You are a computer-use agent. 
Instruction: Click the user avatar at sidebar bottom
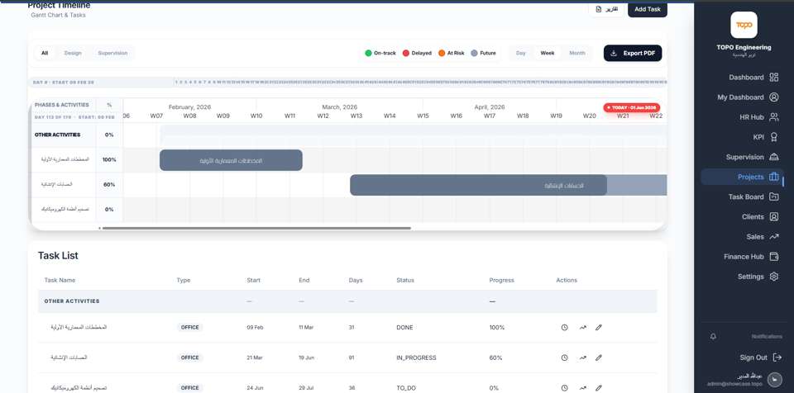pos(774,379)
